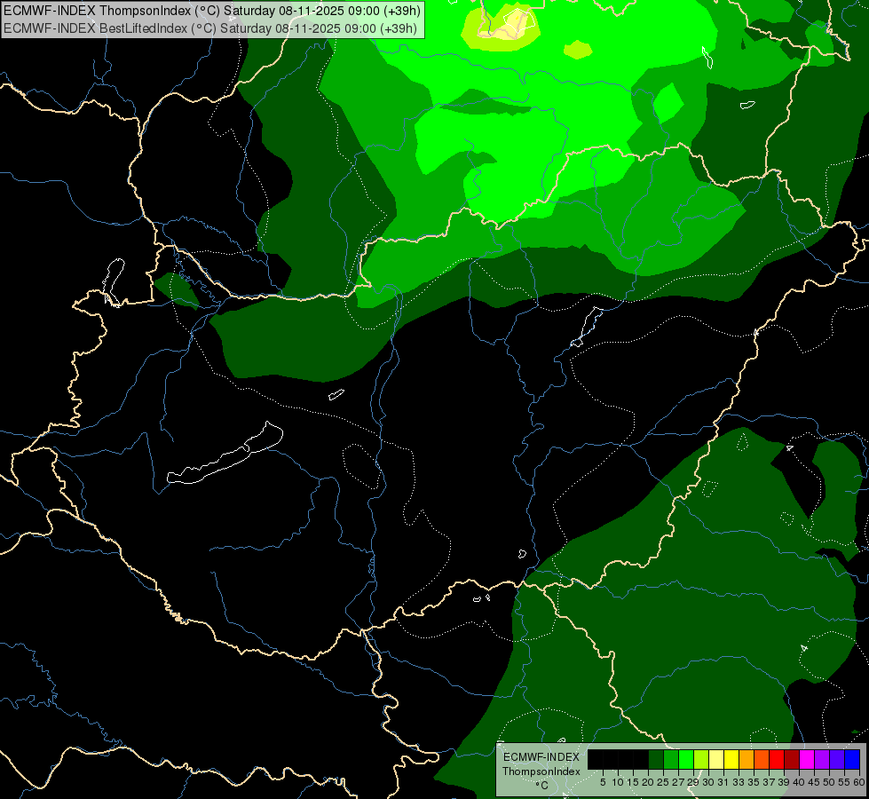Select the dark green 20-25 legend swatch

(x=656, y=760)
